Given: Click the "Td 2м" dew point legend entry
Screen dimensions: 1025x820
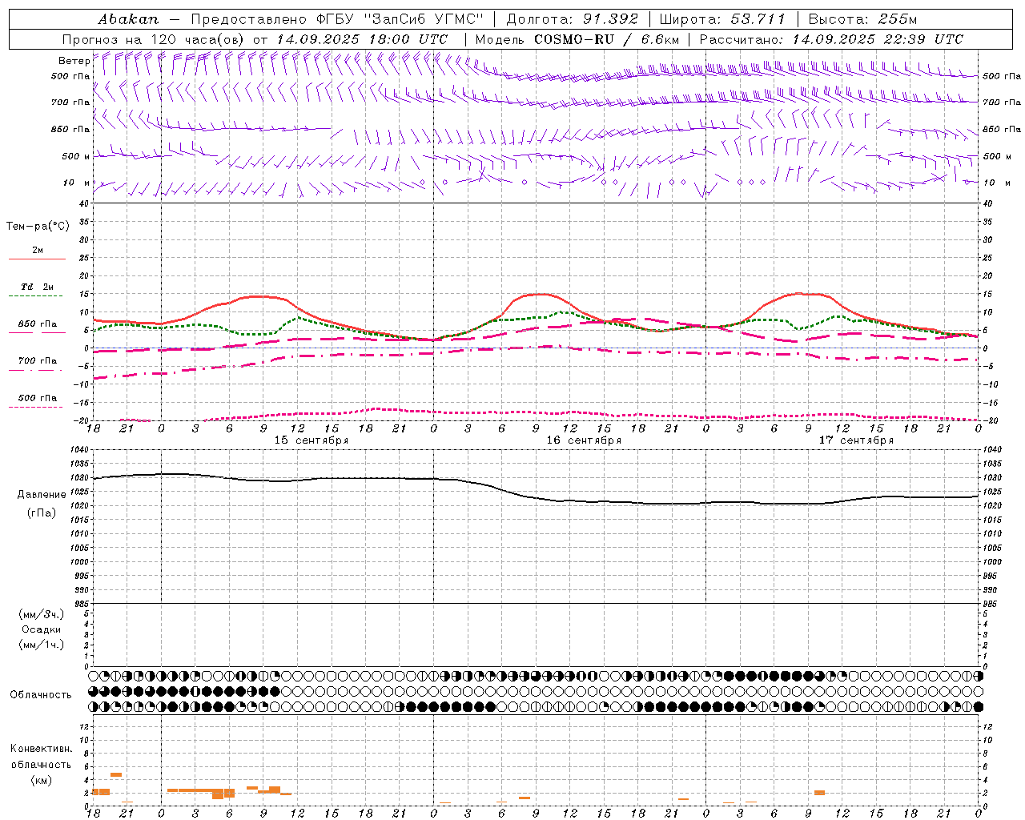Looking at the screenshot, I should coord(37,287).
